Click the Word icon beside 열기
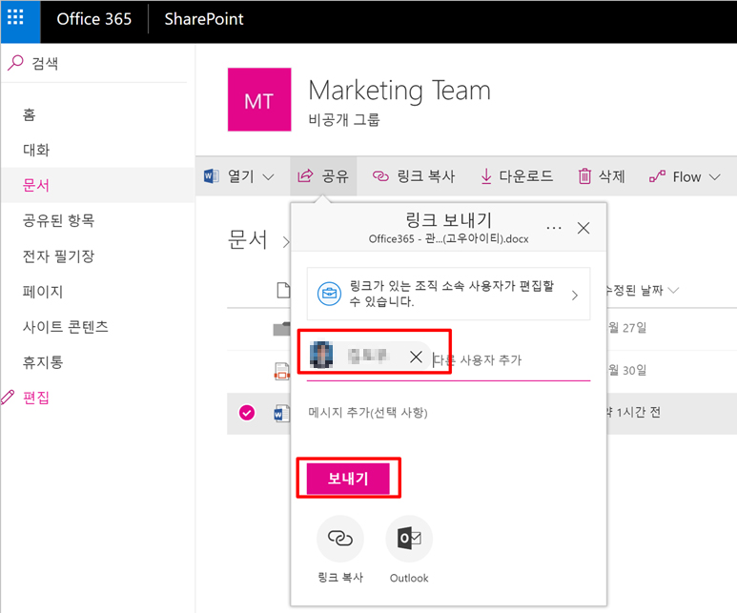 (212, 176)
